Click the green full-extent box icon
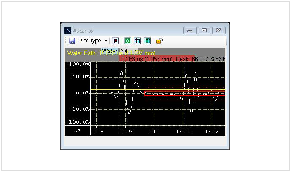 147,41
